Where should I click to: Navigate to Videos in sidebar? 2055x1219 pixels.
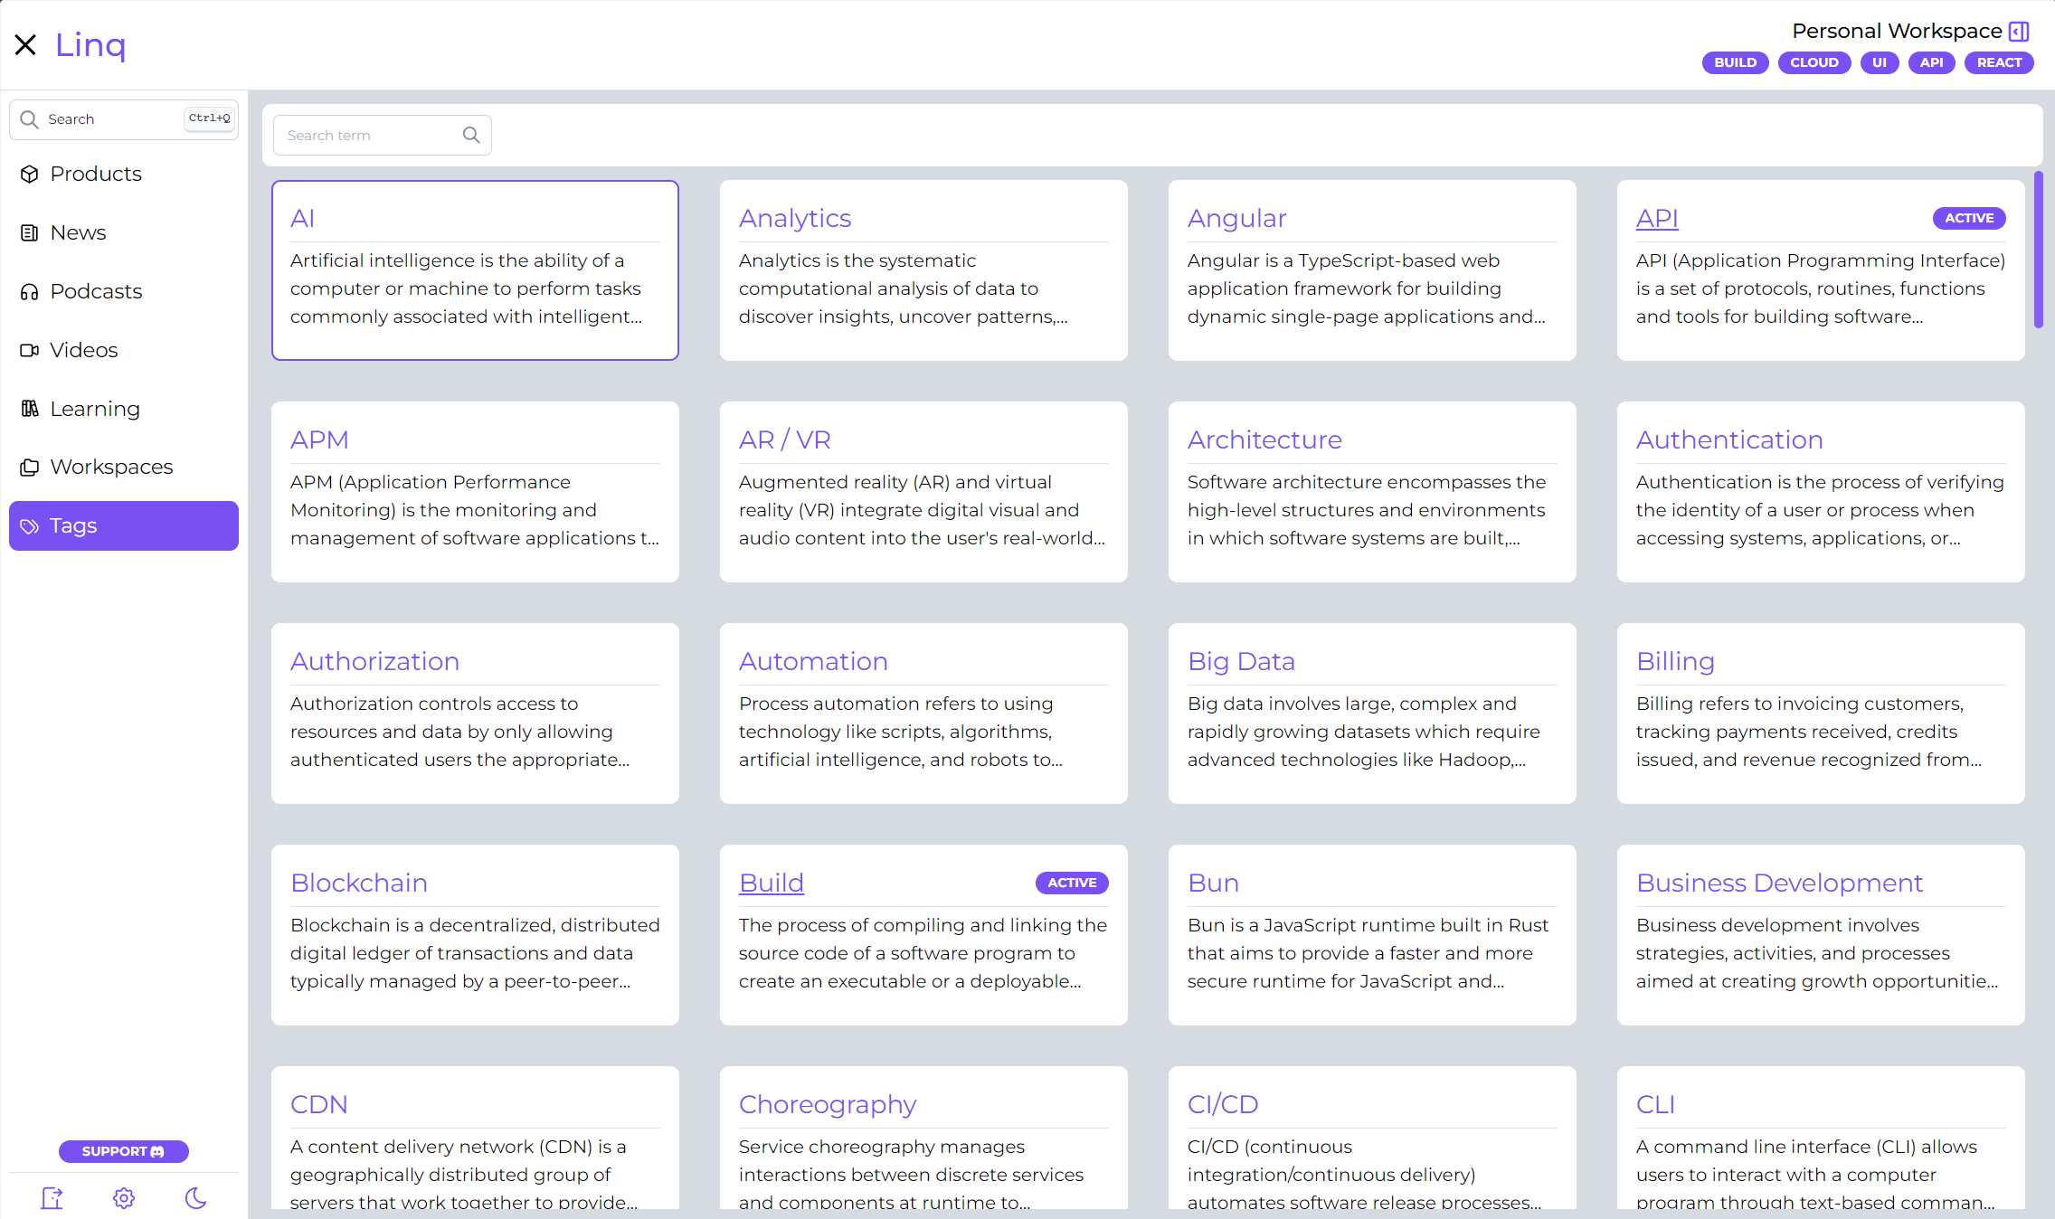pos(83,350)
